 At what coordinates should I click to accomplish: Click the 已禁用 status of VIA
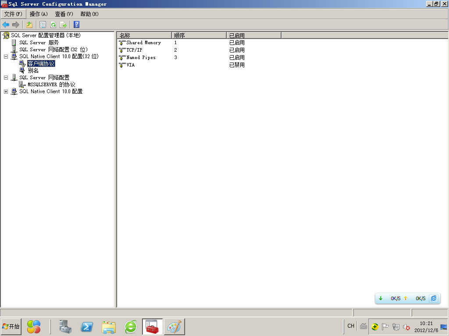pyautogui.click(x=237, y=65)
